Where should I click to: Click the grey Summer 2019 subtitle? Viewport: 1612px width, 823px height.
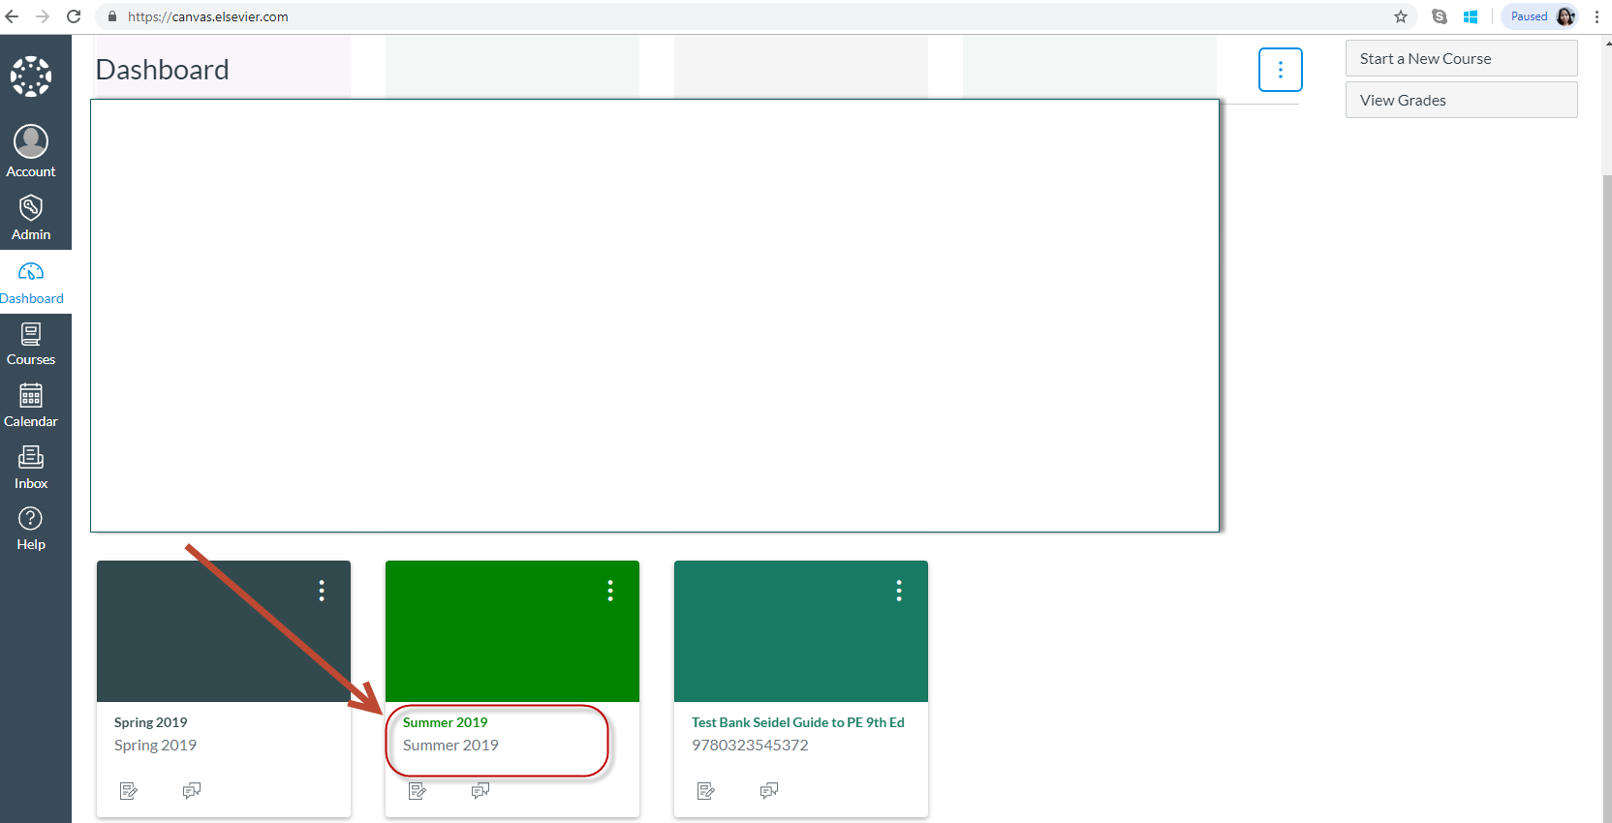click(x=450, y=746)
